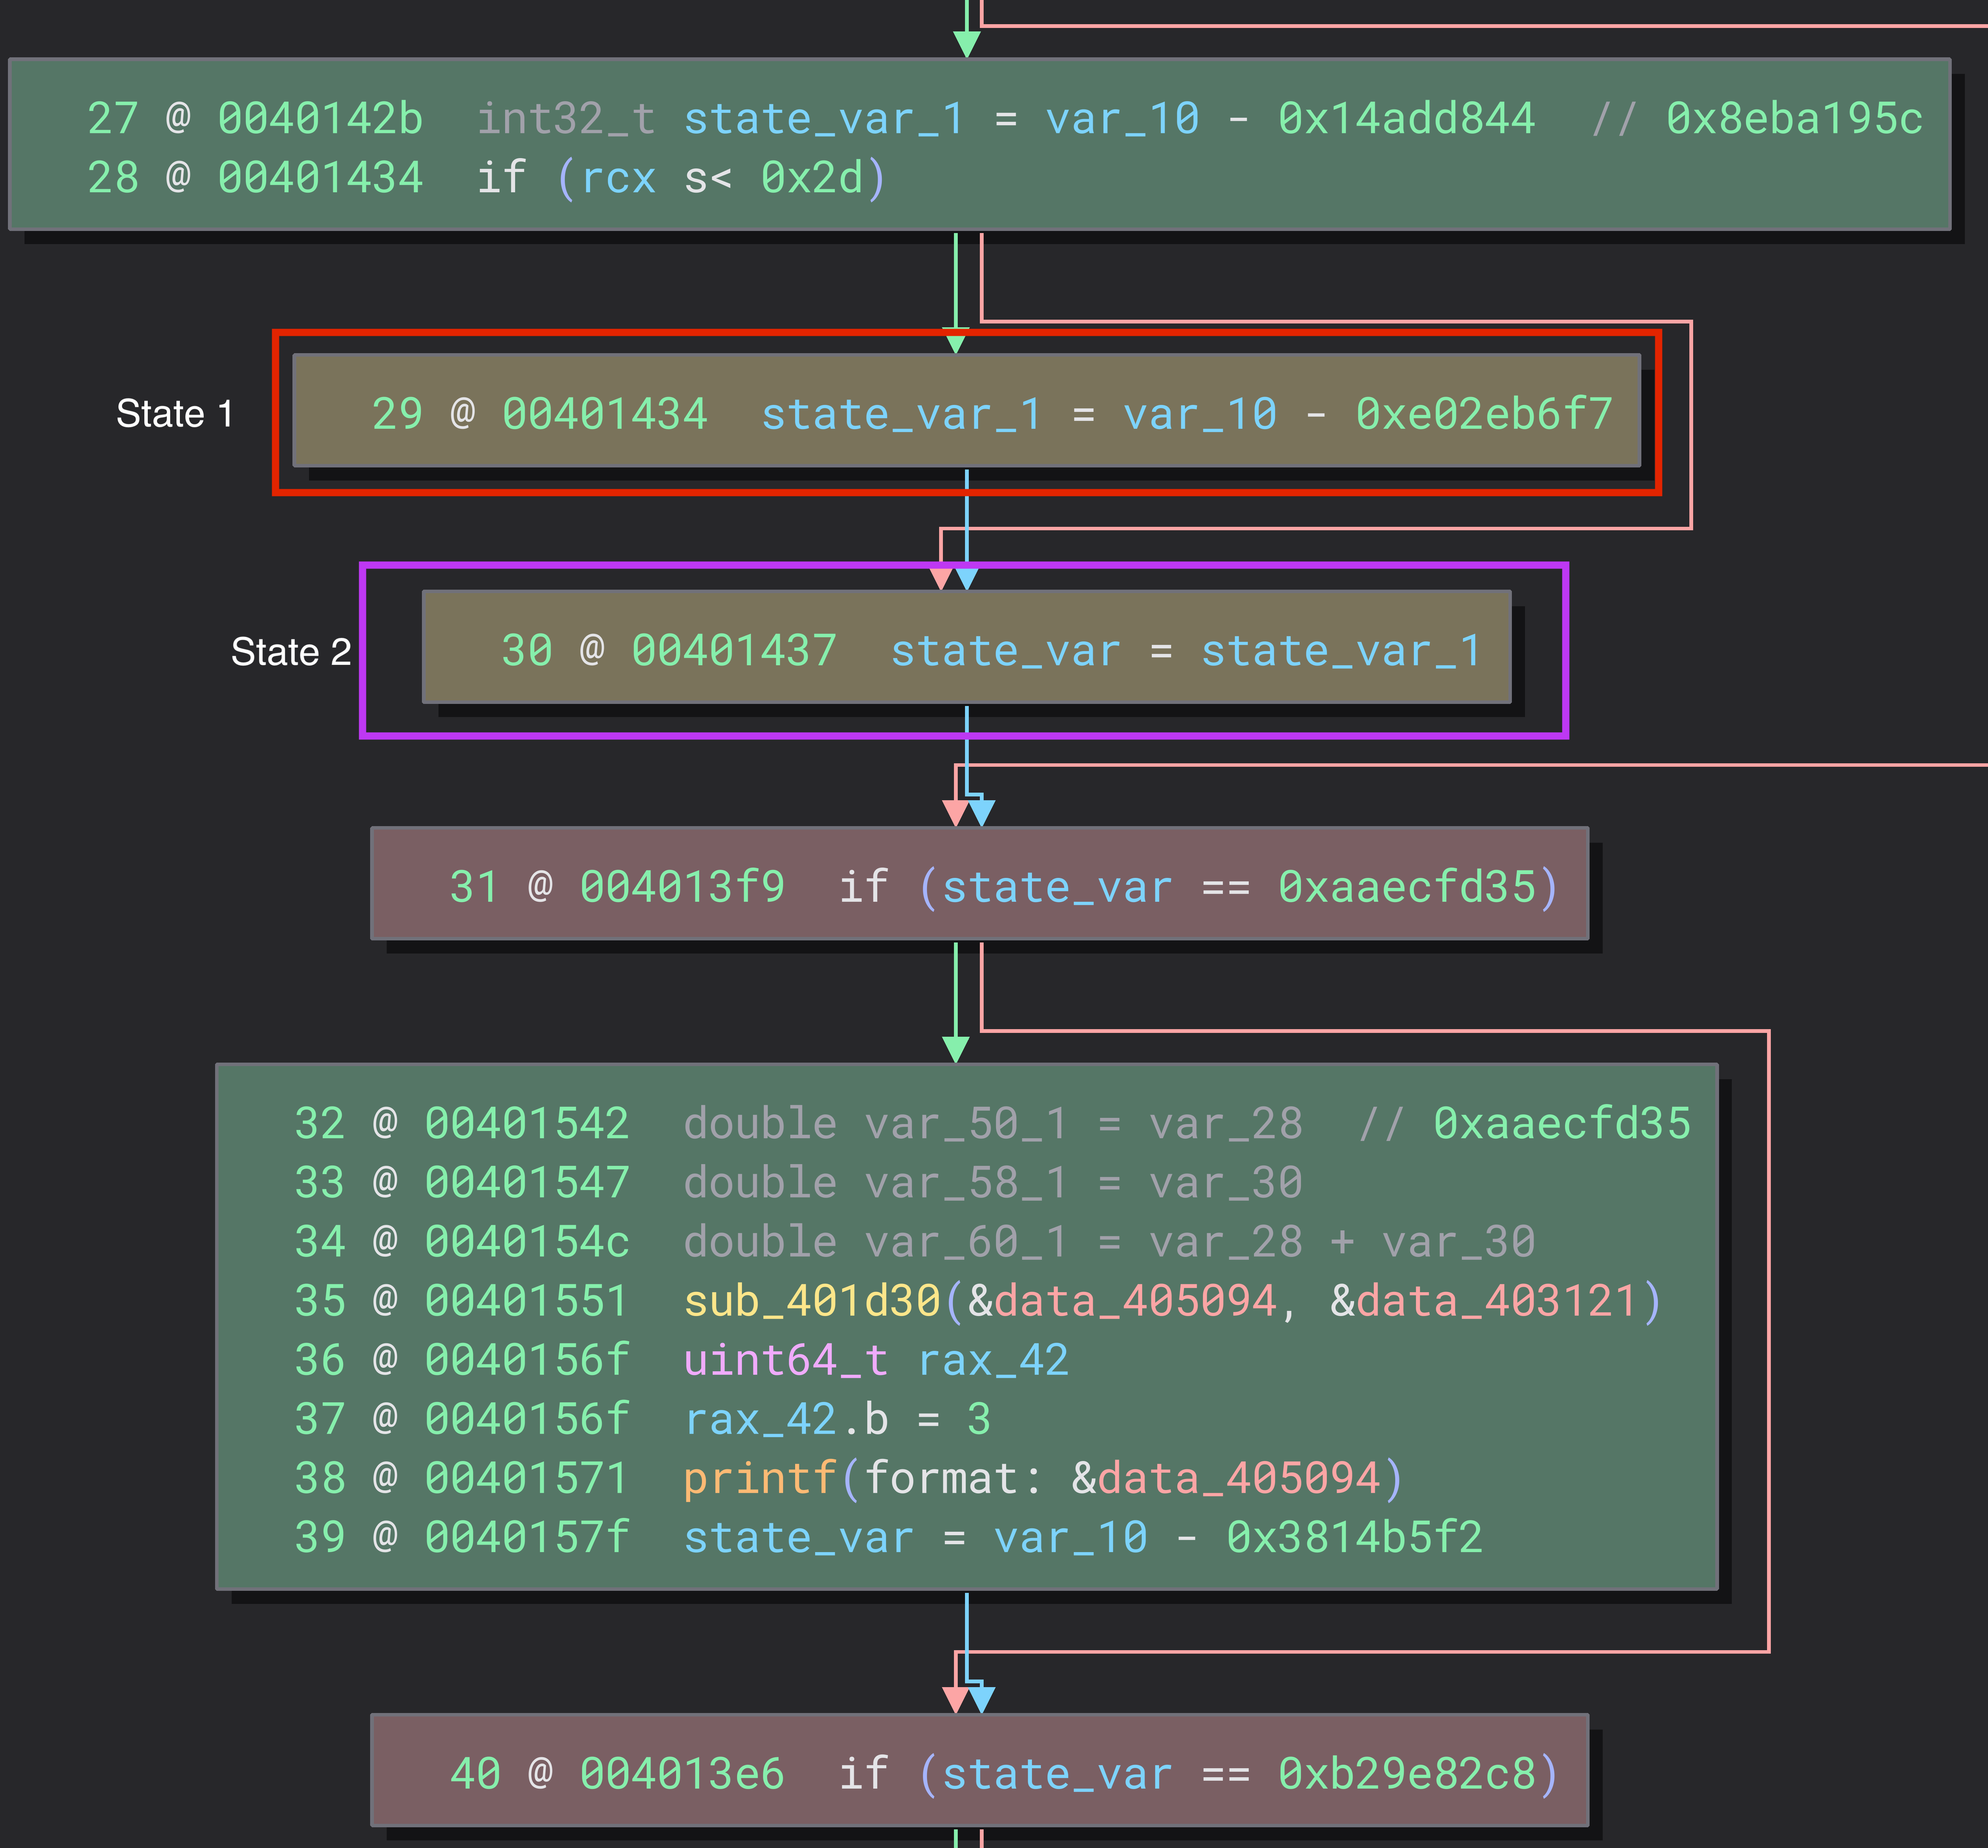Screen dimensions: 1988x1848
Task: Click uint64_t type on line 36
Action: [785, 1360]
